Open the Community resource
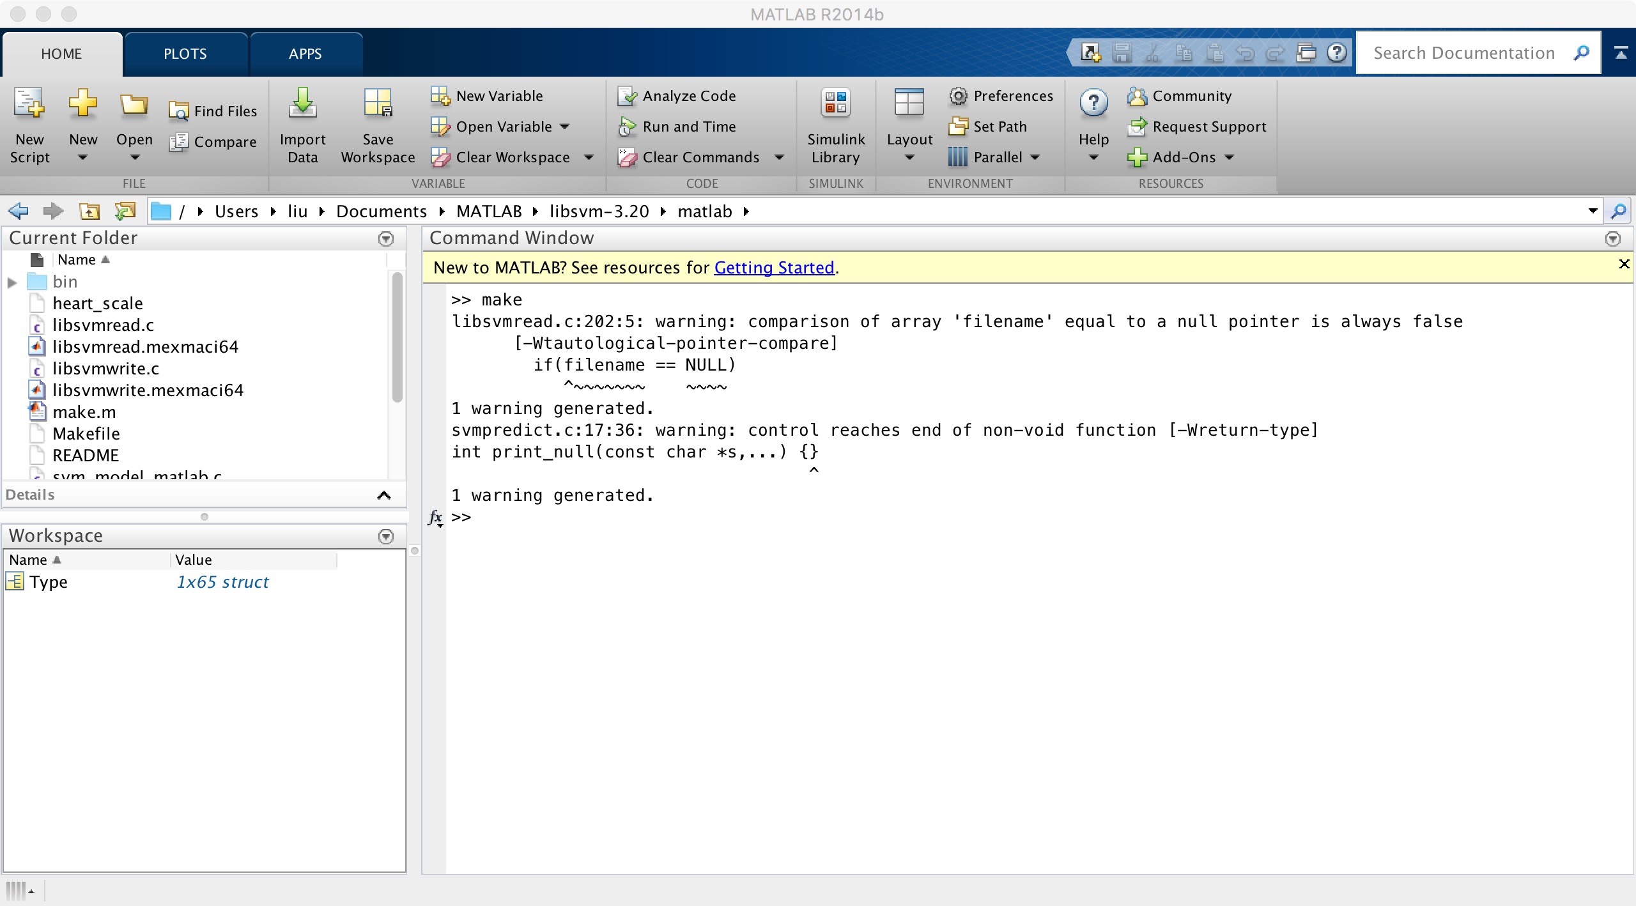 coord(1180,96)
